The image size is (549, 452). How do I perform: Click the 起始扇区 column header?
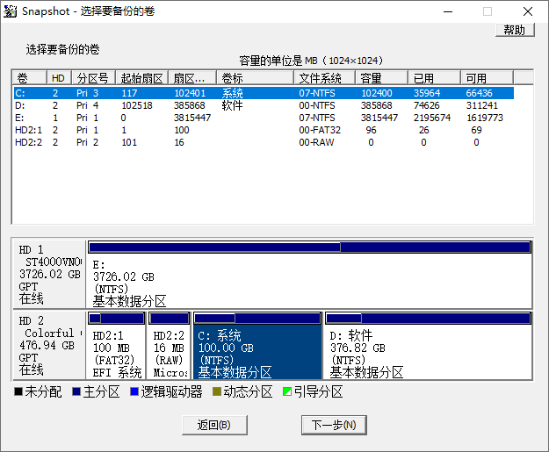pos(141,77)
